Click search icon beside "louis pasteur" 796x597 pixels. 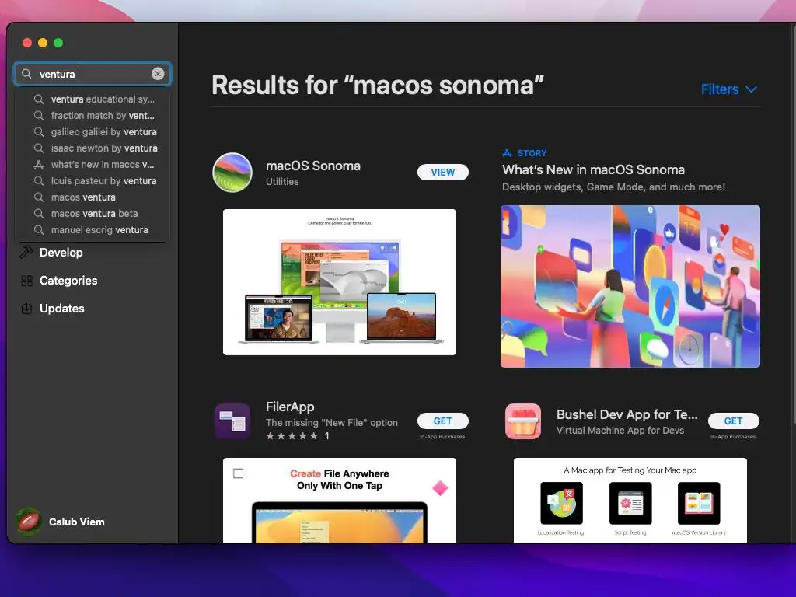pos(39,180)
